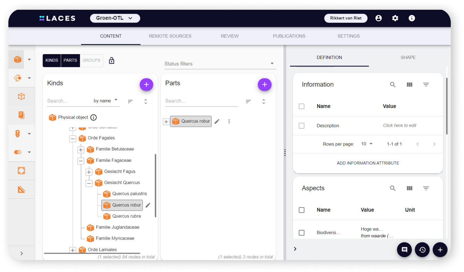Screen dimensions: 464x272
Task: Collapse the Orde Fagales node
Action: (x=72, y=139)
